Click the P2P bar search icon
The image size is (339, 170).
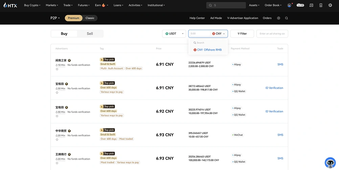[x=287, y=18]
